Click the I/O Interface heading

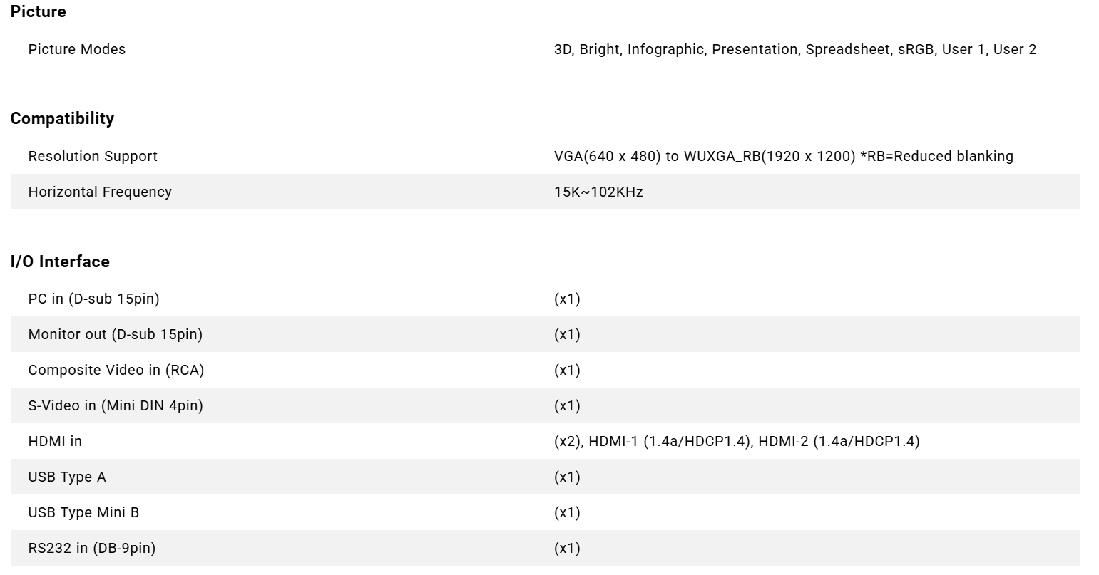[60, 261]
